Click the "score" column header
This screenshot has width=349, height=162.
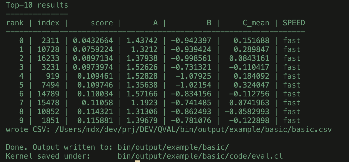tap(102, 23)
